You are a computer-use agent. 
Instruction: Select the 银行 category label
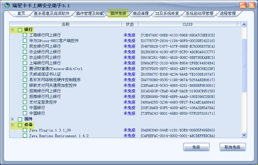(28, 30)
